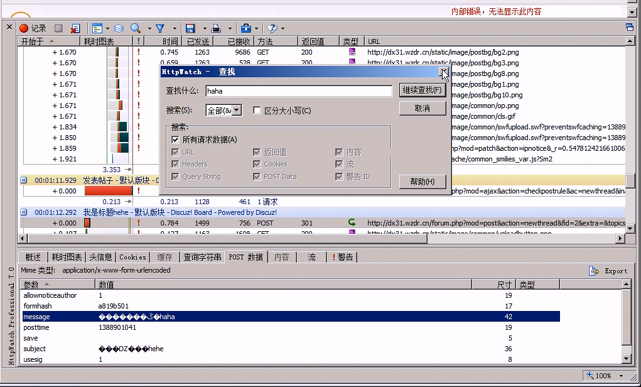Click the 继续查找(F) find next button
Screen dimensions: 641x387
pos(422,90)
